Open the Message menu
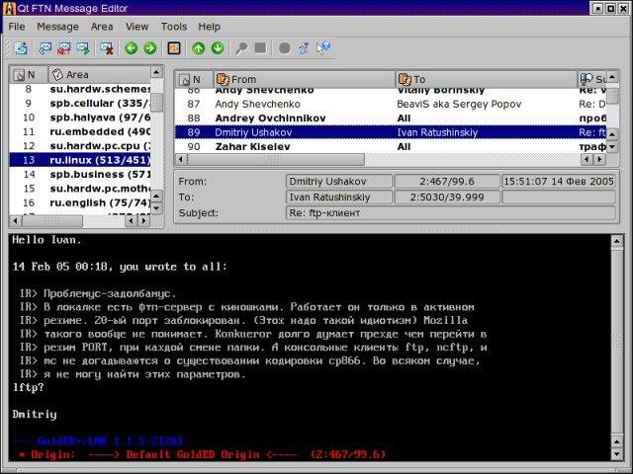Viewport: 633px width, 474px height. pyautogui.click(x=57, y=27)
